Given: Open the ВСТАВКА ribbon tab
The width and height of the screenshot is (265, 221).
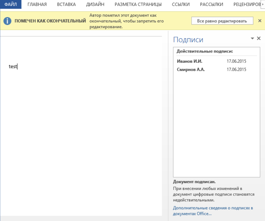Looking at the screenshot, I should point(66,4).
